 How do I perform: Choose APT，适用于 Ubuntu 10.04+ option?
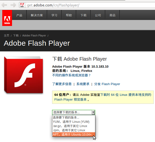click(74, 135)
